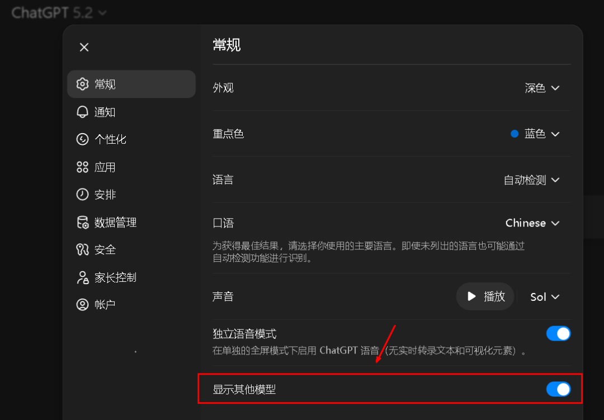Close the settings dialog with the X icon
The image size is (604, 420).
coord(84,48)
